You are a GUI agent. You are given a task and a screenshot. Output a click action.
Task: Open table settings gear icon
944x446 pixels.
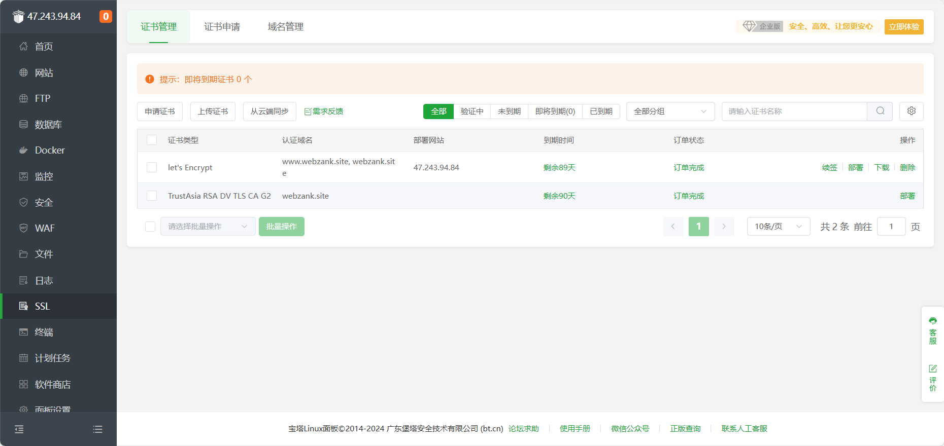tap(911, 111)
